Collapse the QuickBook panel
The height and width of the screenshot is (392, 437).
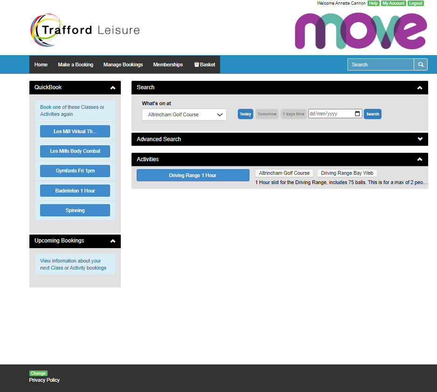click(x=113, y=88)
